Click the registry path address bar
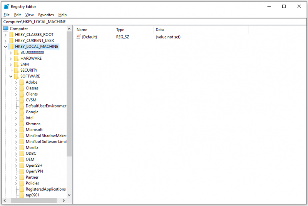308x206 pixels. (154, 22)
